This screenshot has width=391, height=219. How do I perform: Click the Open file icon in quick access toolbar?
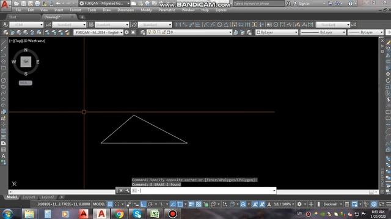point(16,4)
